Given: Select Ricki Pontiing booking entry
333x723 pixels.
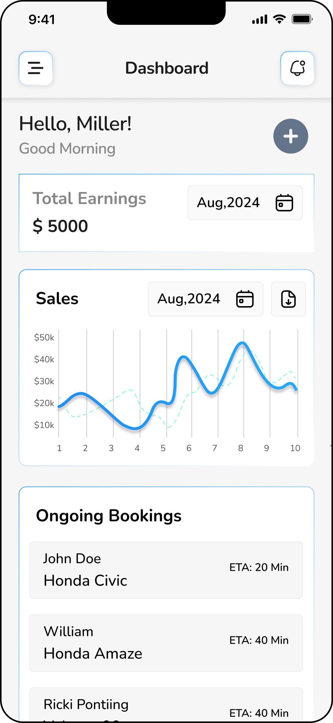Looking at the screenshot, I should pos(166,705).
